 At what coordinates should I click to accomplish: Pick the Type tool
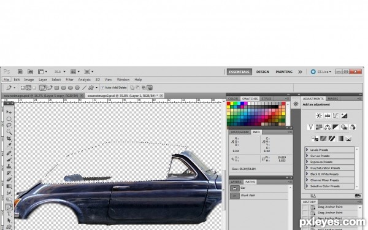pos(9,214)
